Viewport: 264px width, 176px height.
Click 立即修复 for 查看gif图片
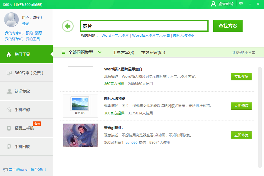click(x=241, y=135)
